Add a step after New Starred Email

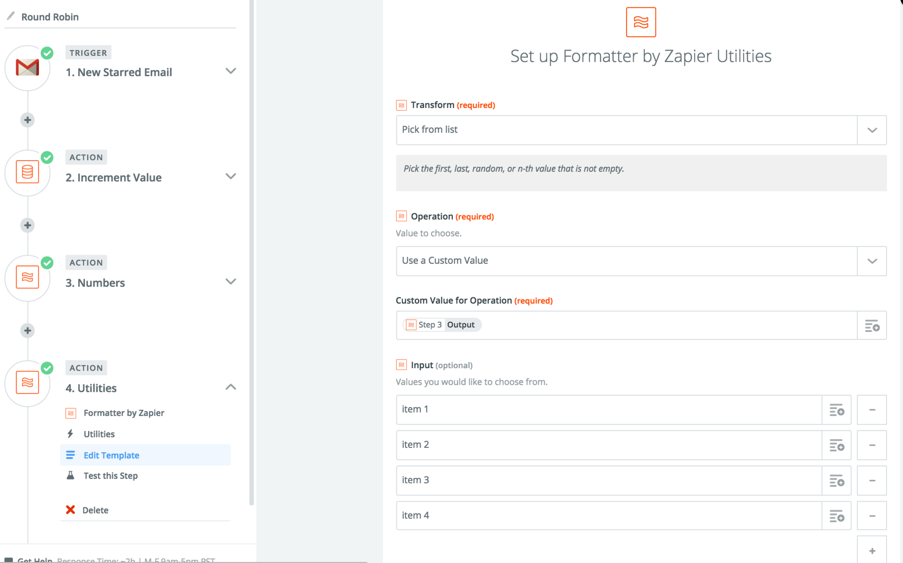[28, 120]
